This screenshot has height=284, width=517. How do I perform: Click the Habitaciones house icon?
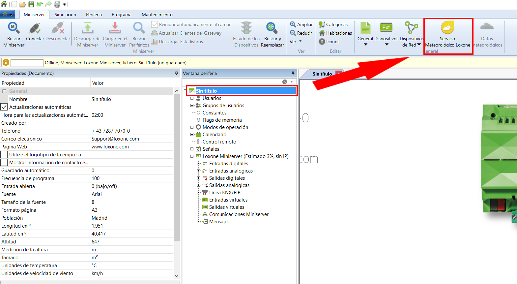(x=322, y=33)
